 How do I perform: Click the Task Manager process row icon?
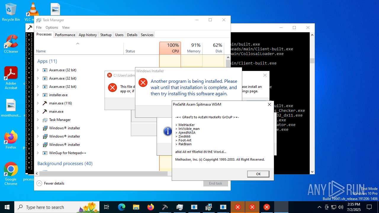45,120
